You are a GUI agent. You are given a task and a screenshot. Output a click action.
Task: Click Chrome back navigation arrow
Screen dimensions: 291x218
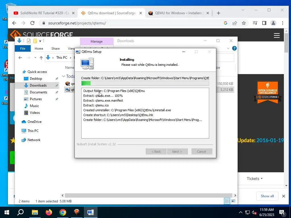click(14, 23)
